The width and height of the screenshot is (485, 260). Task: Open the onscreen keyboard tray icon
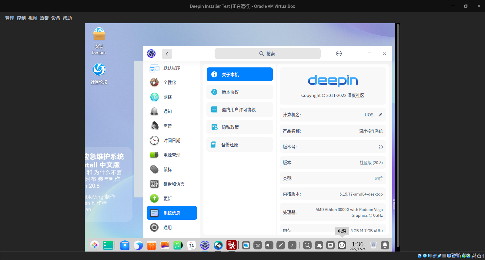point(258,245)
